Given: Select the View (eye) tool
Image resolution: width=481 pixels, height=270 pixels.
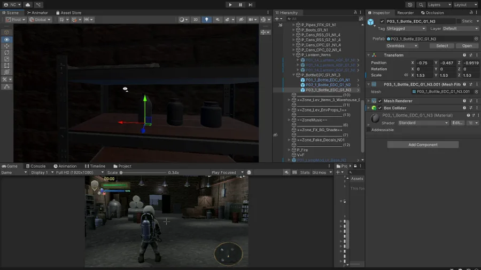Looking at the screenshot, I should coord(7,39).
